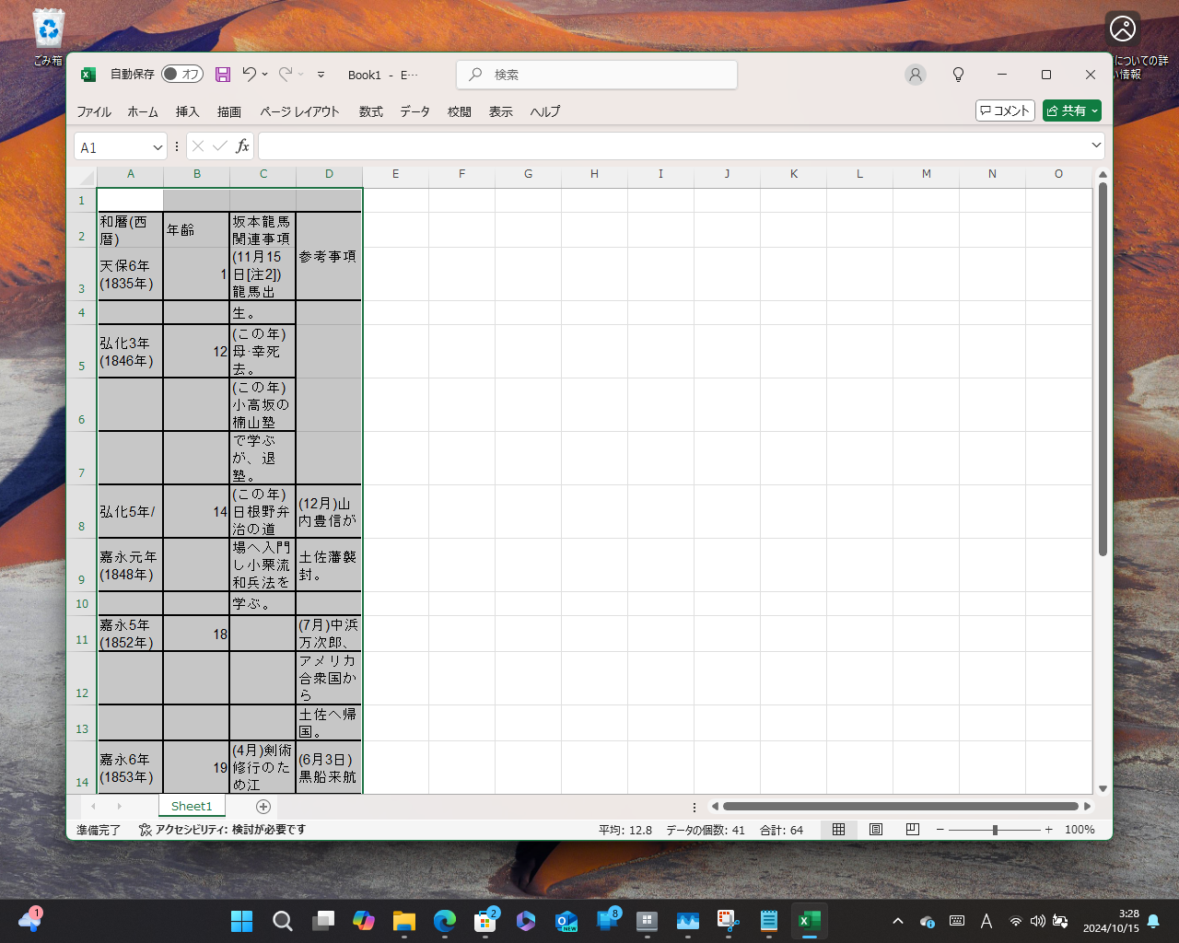This screenshot has width=1179, height=943.
Task: Open the Undo dropdown arrow
Action: pyautogui.click(x=264, y=75)
